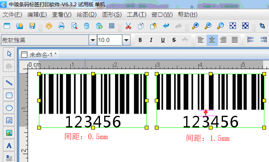Click the font size field 10.0

(110, 40)
